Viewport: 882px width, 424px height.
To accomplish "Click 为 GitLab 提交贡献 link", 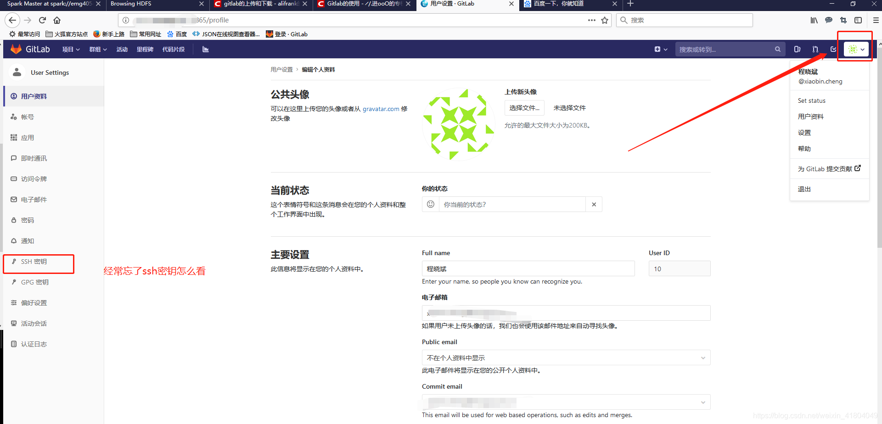I will pyautogui.click(x=829, y=169).
